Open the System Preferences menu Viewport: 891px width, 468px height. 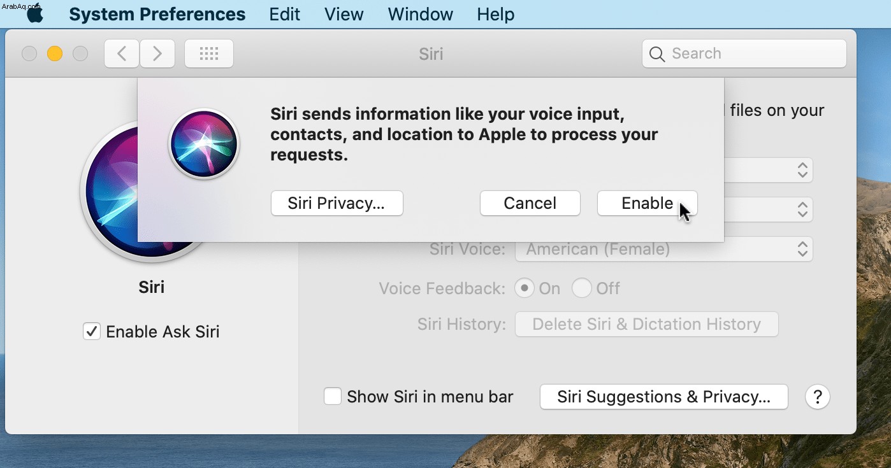point(157,14)
